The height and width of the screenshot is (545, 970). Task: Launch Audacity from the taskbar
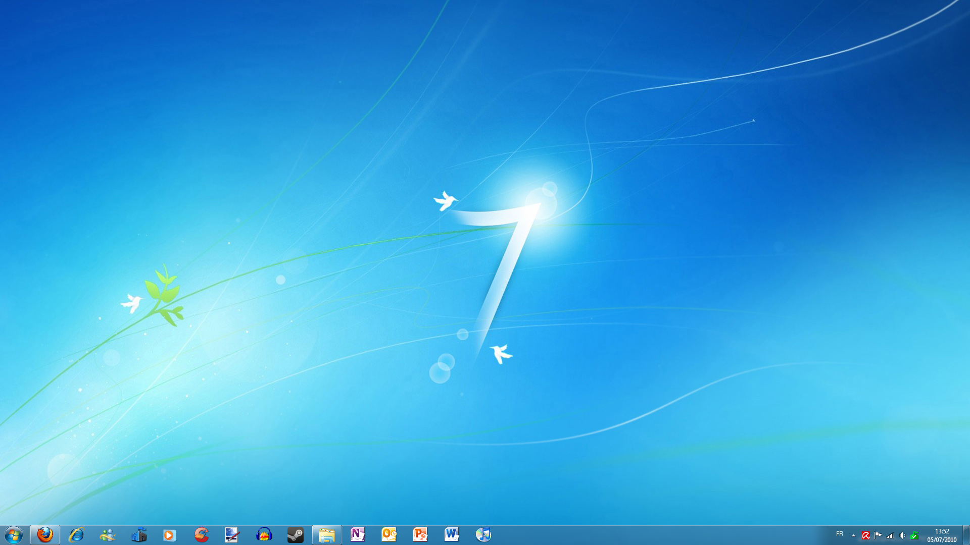(264, 535)
